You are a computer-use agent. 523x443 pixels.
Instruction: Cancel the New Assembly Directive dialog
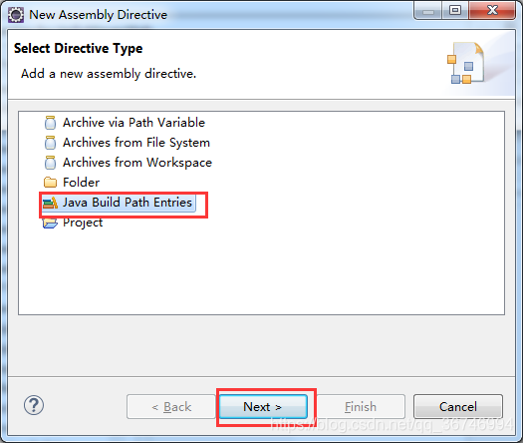click(458, 407)
